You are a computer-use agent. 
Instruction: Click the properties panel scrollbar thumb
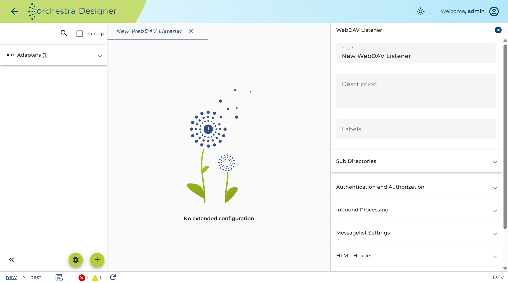click(505, 136)
